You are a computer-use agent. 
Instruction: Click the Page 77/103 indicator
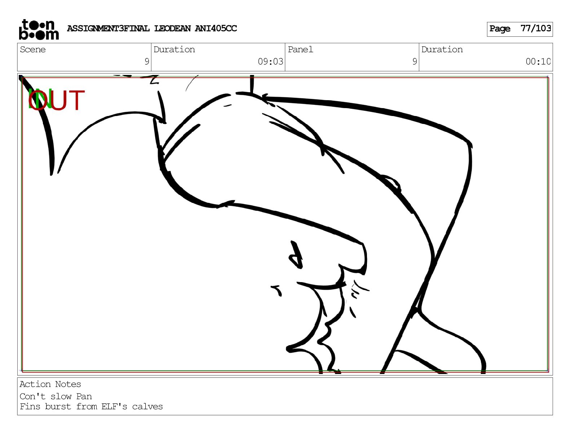point(519,29)
